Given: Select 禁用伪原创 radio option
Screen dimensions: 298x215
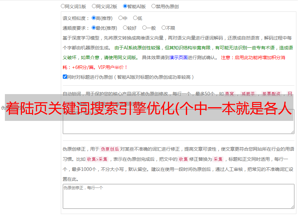Looking at the screenshot, I should [x=153, y=6].
